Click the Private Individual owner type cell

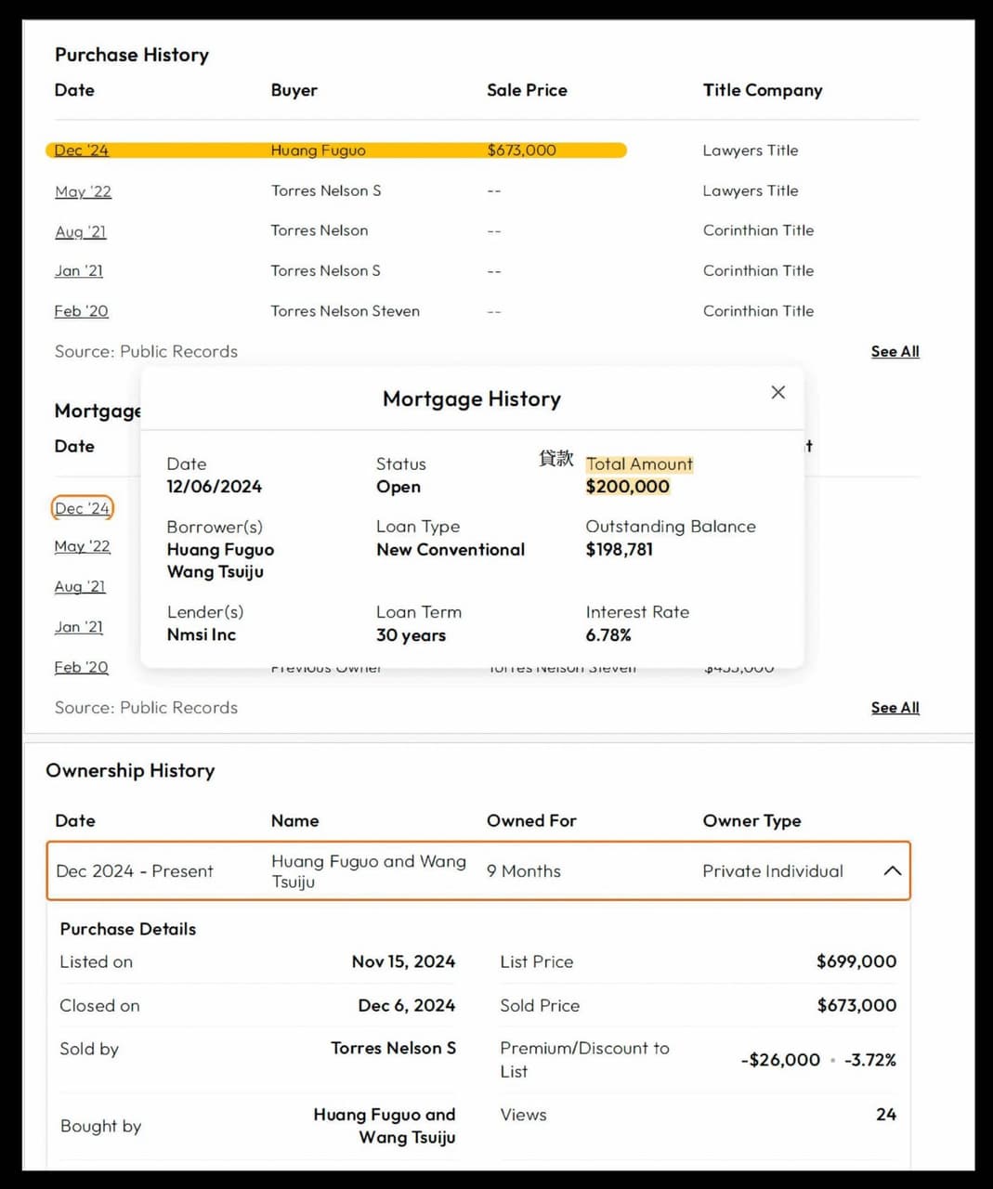coord(773,870)
